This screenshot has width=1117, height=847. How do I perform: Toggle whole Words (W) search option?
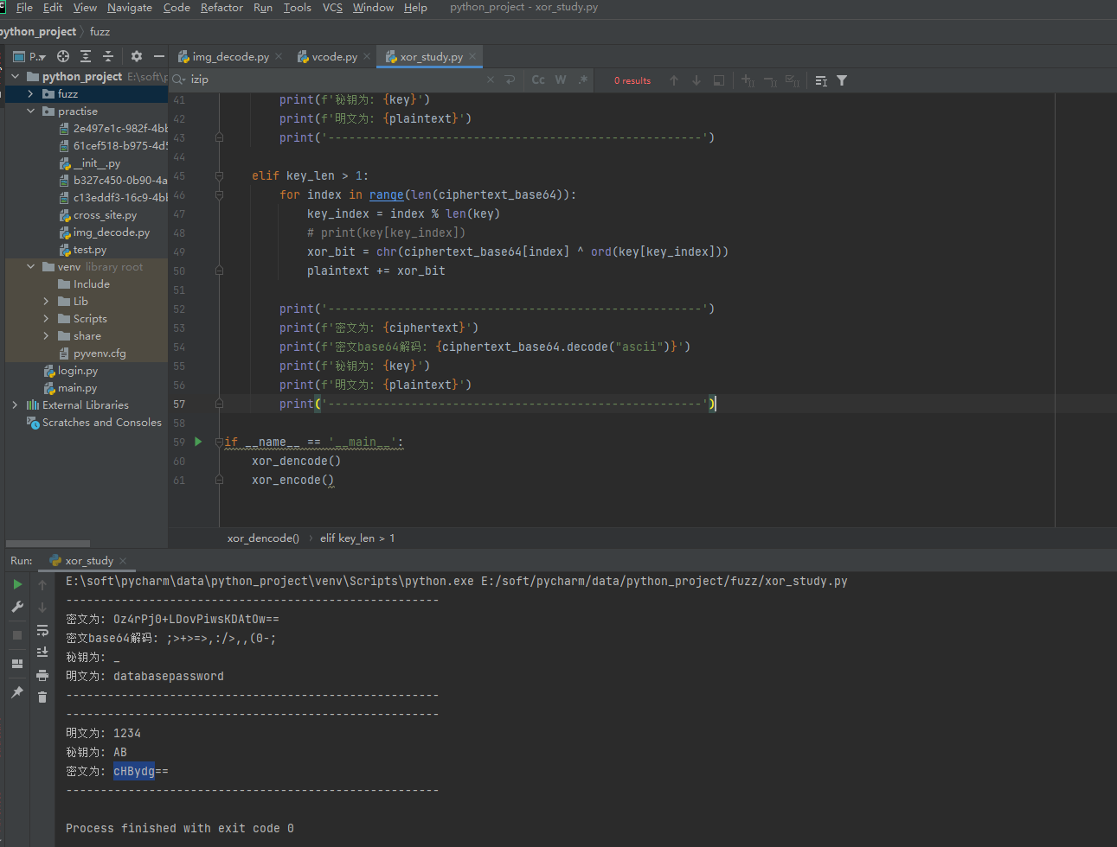click(561, 80)
